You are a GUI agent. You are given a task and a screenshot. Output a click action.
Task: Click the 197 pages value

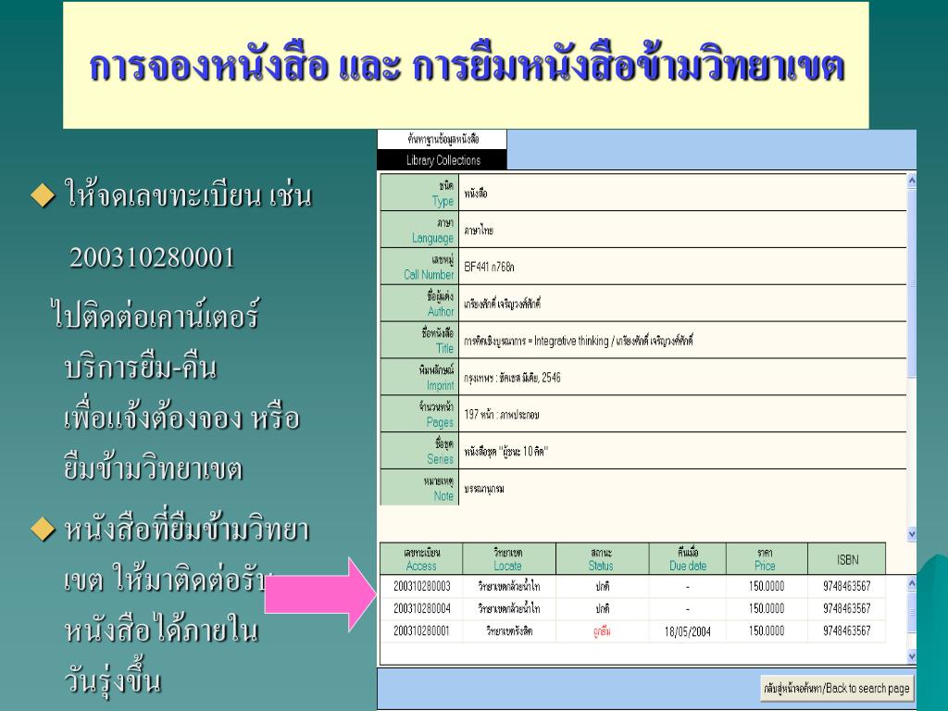coord(501,415)
